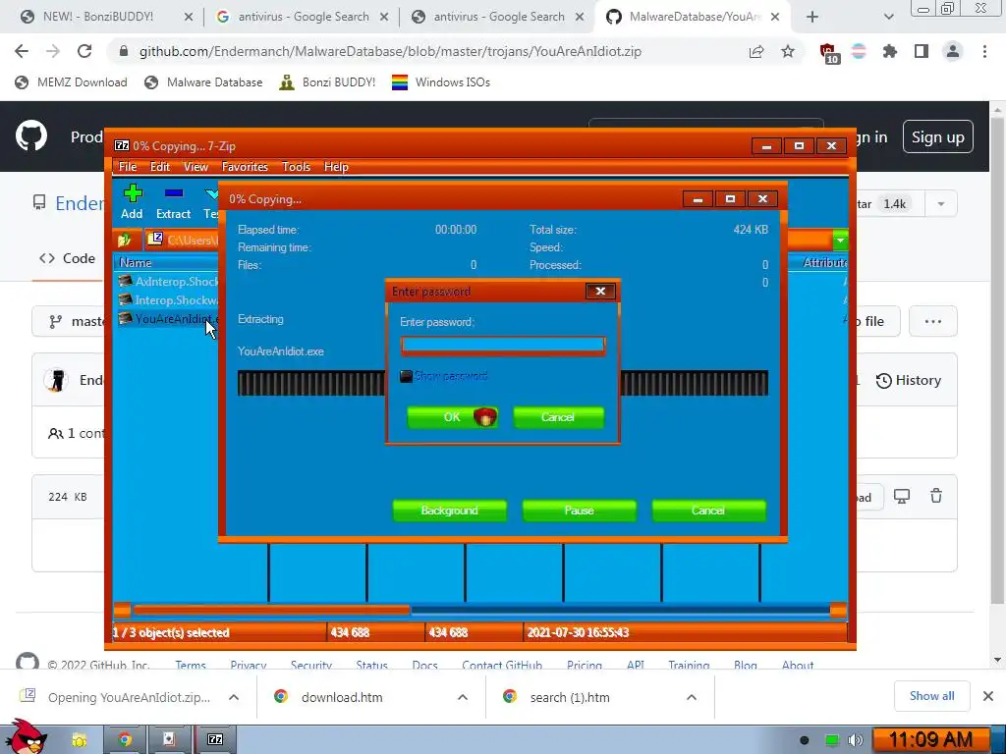This screenshot has width=1006, height=754.
Task: Close the Chrome downloads bar
Action: (988, 696)
